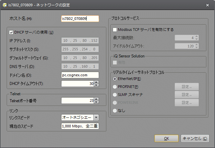Decrease the DHCP タイムアウト value
This screenshot has height=148, width=215.
97,85
